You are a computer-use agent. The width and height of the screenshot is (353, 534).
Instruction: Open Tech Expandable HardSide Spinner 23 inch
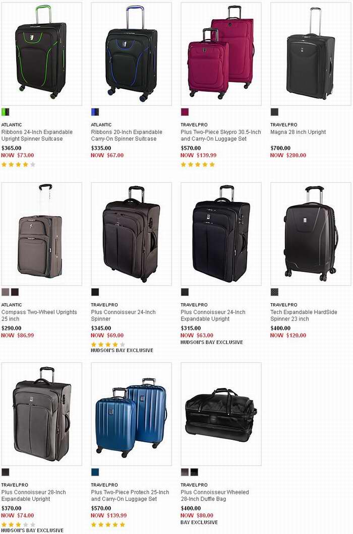coord(304,316)
